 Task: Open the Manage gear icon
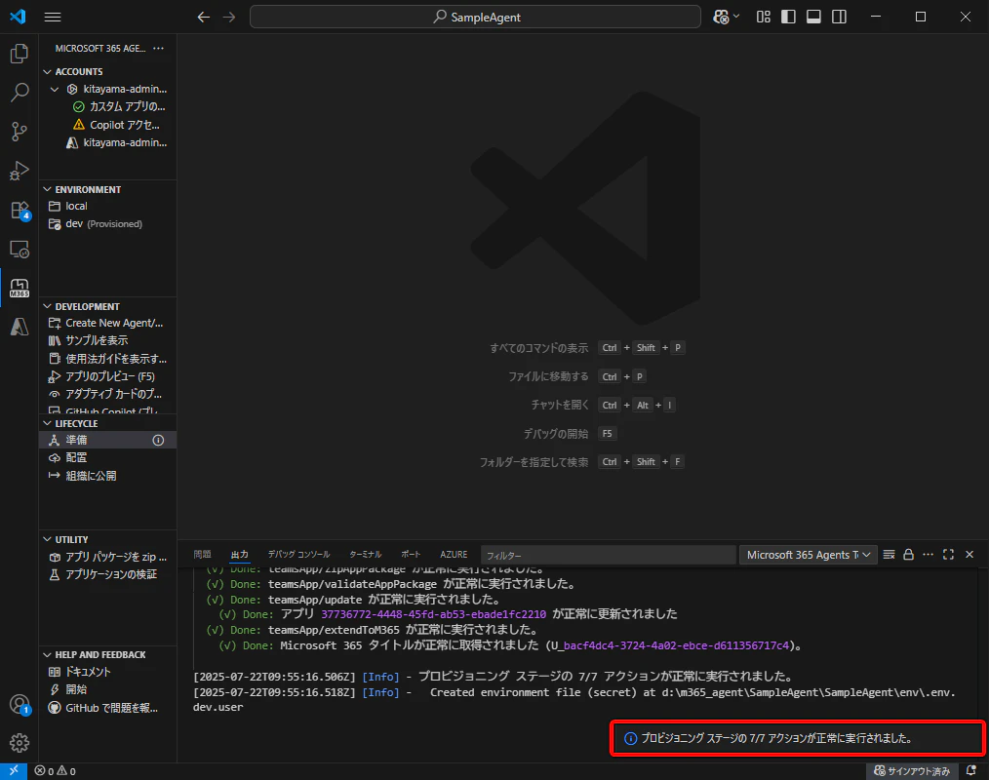[x=20, y=743]
